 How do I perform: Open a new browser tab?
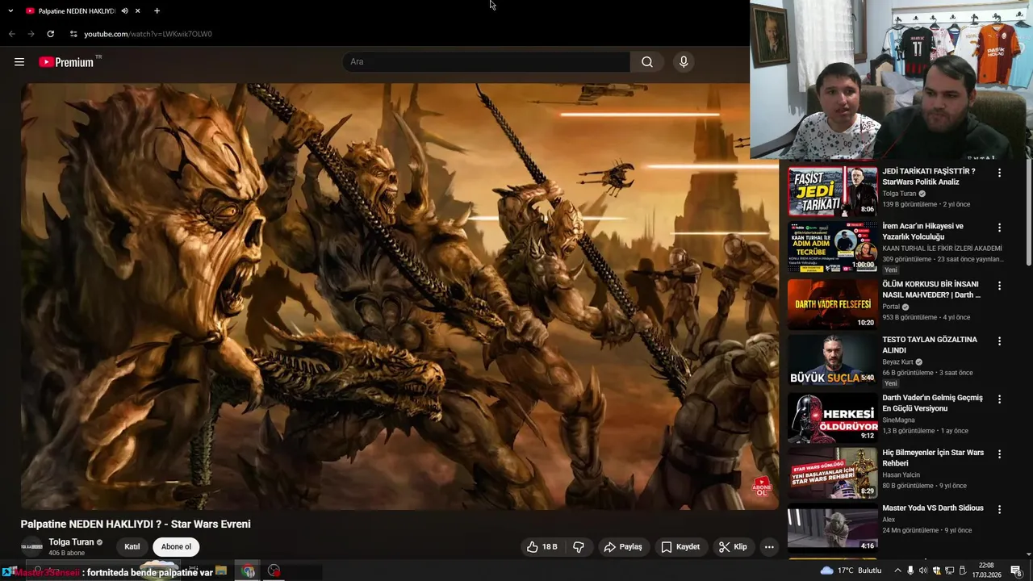(157, 11)
